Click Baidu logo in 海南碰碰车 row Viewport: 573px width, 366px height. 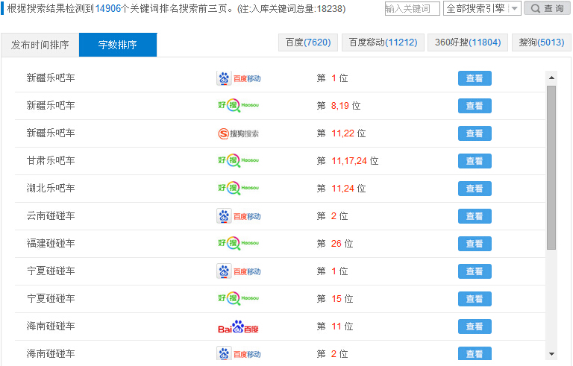point(238,326)
